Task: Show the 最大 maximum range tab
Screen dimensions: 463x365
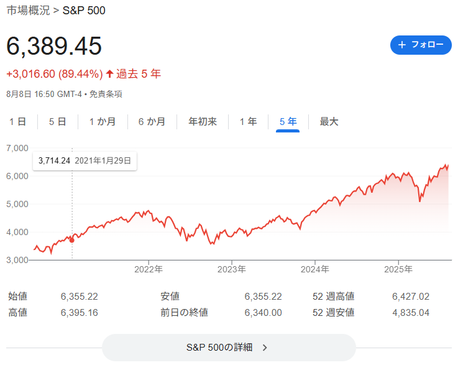Action: 329,121
